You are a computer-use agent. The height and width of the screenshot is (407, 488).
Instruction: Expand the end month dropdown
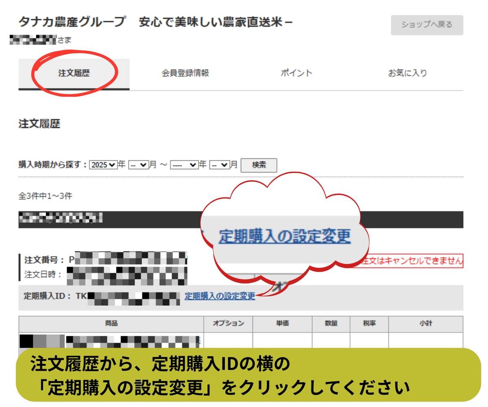(220, 165)
